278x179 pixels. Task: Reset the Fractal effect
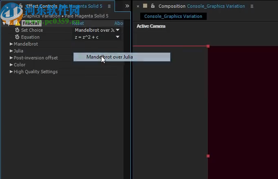[78, 23]
